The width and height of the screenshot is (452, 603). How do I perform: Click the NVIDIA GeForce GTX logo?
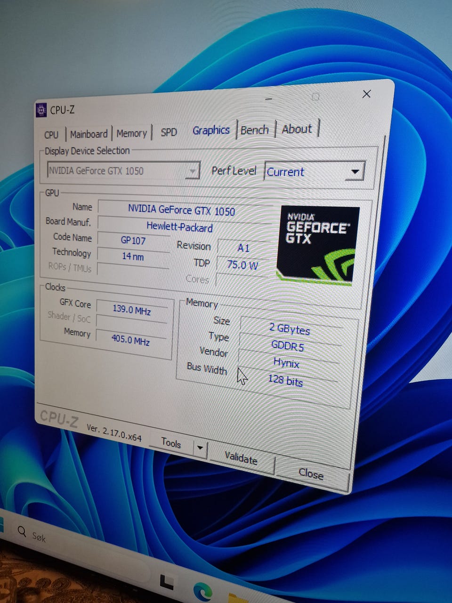(318, 245)
